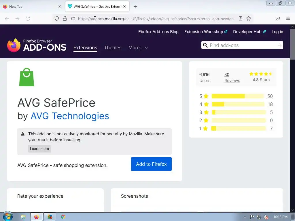Viewport: 295px width, 221px height.
Task: Close the New Tab tab
Action: click(60, 6)
